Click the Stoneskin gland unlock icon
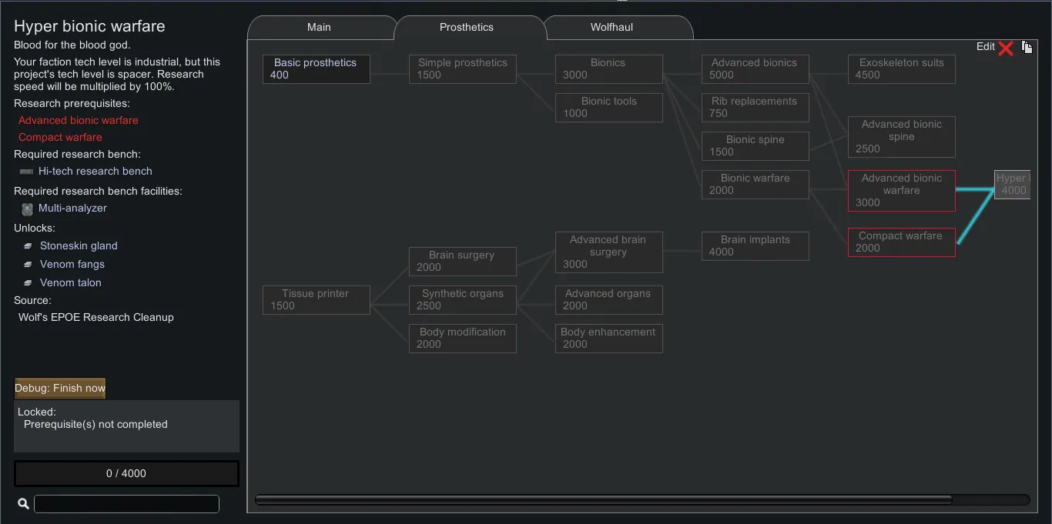The image size is (1052, 524). coord(28,246)
